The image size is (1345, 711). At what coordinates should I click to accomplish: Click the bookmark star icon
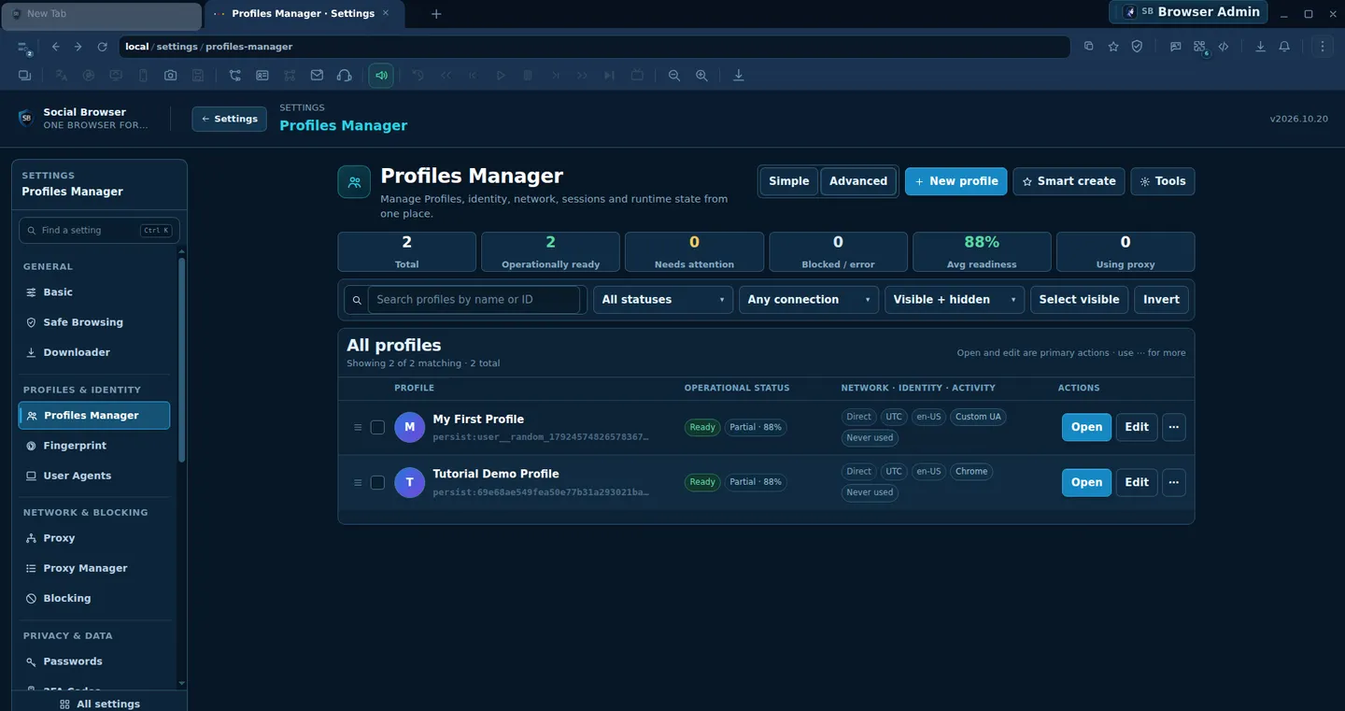pos(1113,47)
